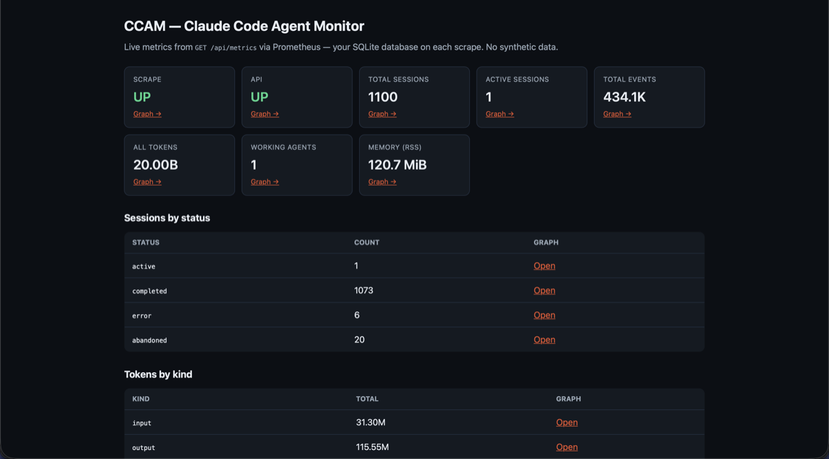Viewport: 829px width, 459px height.
Task: Click the CCAM page title heading
Action: [244, 26]
